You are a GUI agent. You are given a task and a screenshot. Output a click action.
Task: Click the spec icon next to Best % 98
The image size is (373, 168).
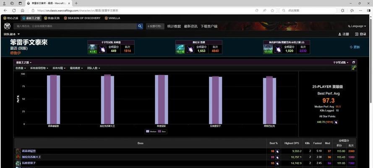point(277,151)
